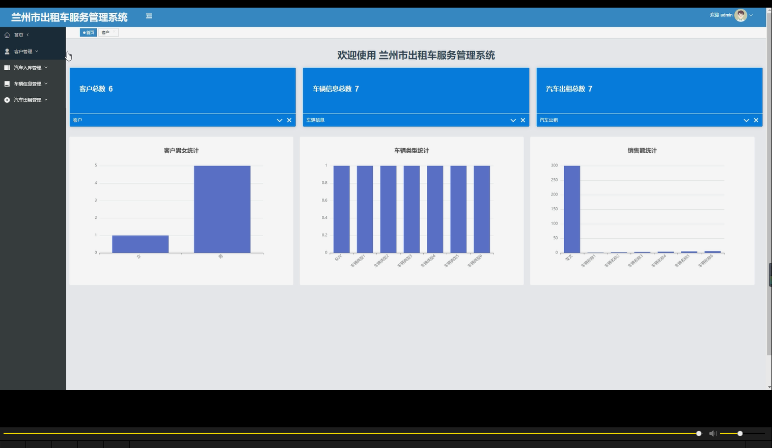Open the admin account dropdown arrow

tap(751, 15)
